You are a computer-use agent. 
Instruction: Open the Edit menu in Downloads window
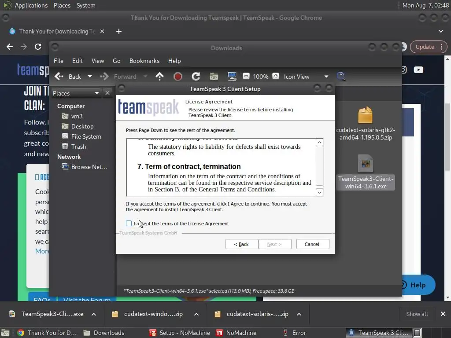tap(77, 61)
